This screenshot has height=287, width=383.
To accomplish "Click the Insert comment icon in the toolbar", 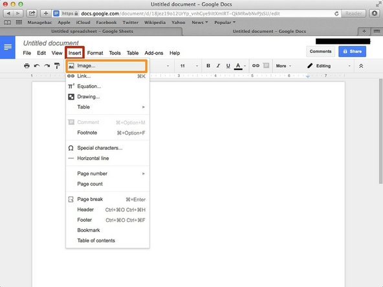I will tap(266, 65).
